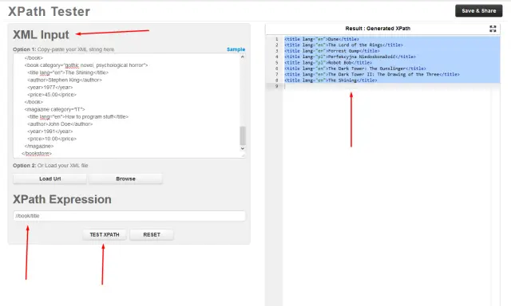The height and width of the screenshot is (306, 511).
Task: Load the Sample XML link
Action: coord(236,49)
